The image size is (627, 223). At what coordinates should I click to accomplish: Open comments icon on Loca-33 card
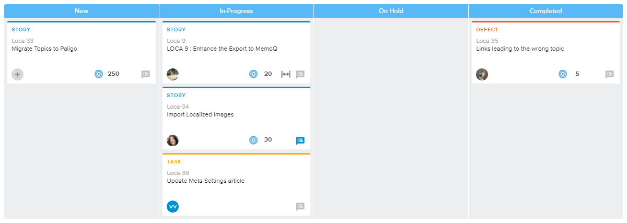145,74
